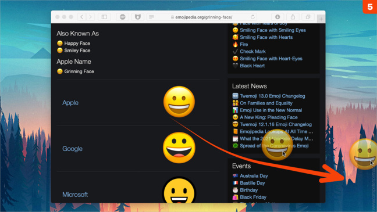This screenshot has height=212, width=377.
Task: Open Emojipedia Lookups At All Time article
Action: [276, 132]
